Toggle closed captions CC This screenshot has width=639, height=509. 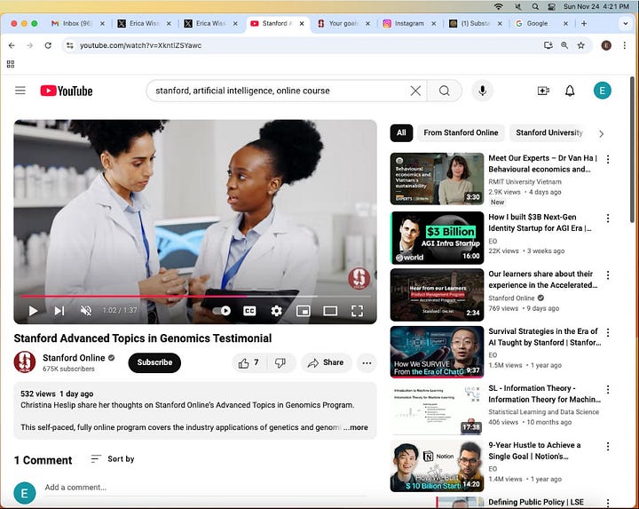pos(249,311)
